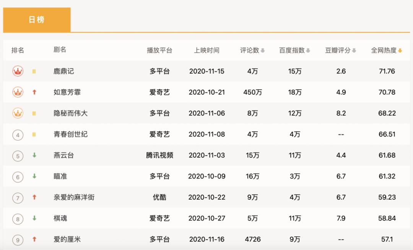Sort by 百度指数 using its arrow

(308, 50)
